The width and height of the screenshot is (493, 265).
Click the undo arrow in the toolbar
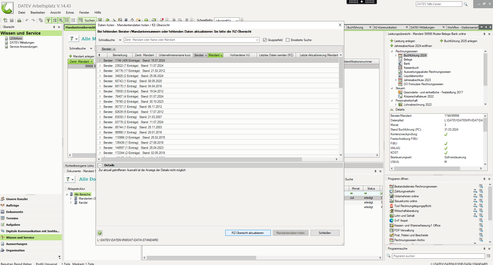pyautogui.click(x=27, y=20)
